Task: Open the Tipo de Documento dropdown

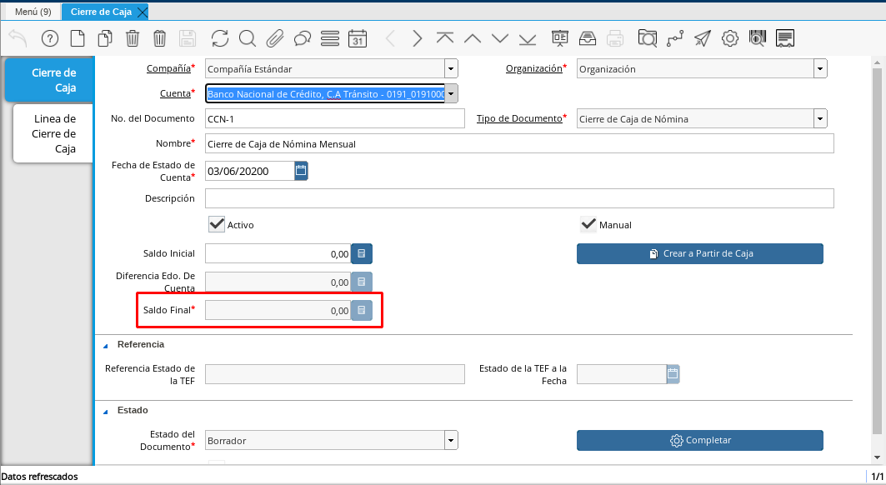Action: click(820, 119)
